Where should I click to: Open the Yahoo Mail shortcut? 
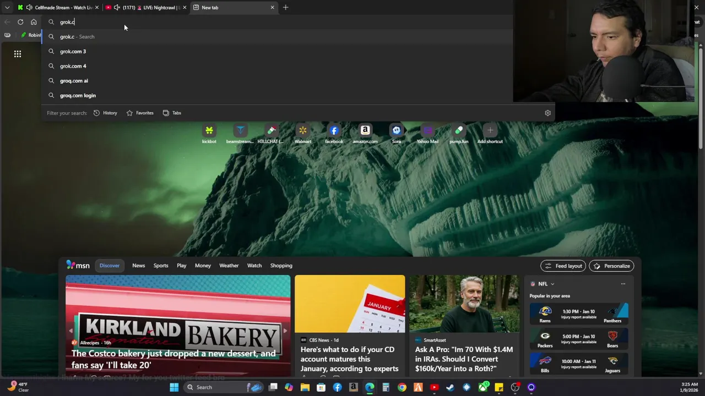pos(427,134)
